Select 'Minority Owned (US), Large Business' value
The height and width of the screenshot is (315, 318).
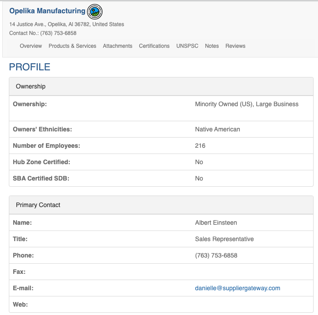(x=247, y=104)
